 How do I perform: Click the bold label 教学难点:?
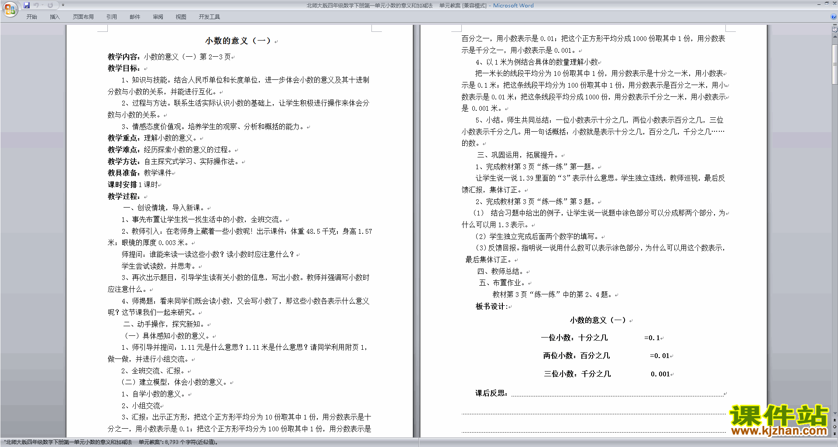click(124, 150)
